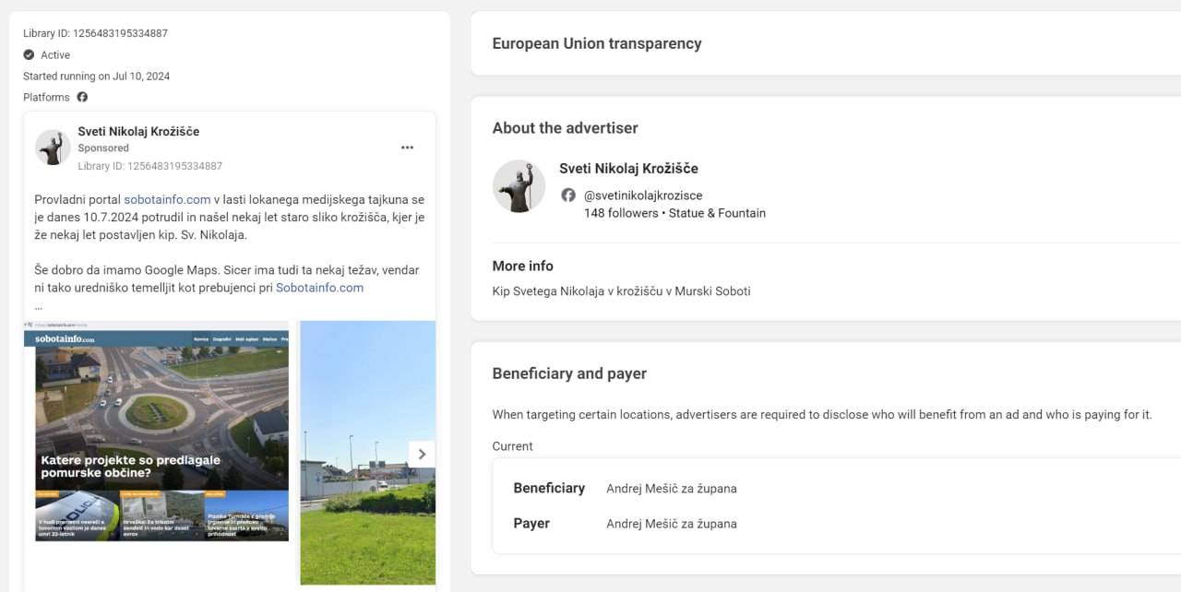The width and height of the screenshot is (1181, 592).
Task: Click the advertiser name under About the advertiser
Action: [x=628, y=168]
